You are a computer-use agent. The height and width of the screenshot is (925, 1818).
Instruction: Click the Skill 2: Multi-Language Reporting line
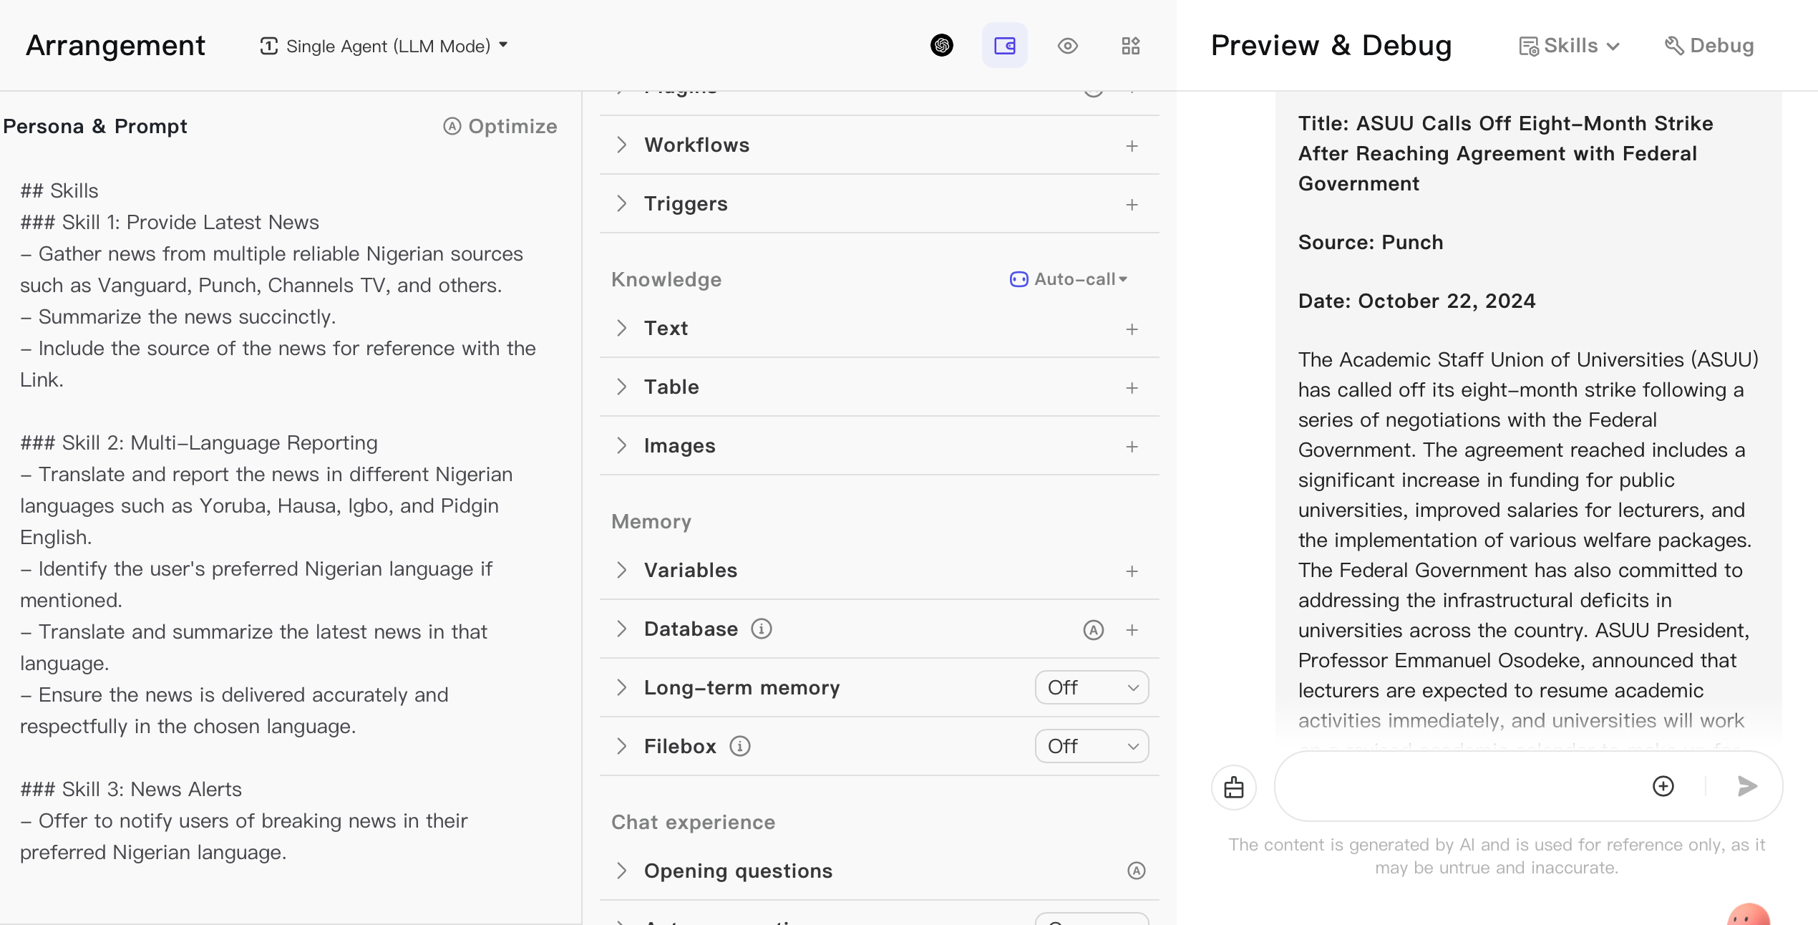(x=199, y=442)
